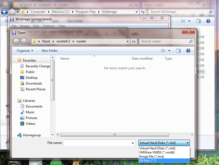Image resolution: width=219 pixels, height=165 pixels.
Task: Click the sidebar scroll down arrow
Action: (x=53, y=135)
